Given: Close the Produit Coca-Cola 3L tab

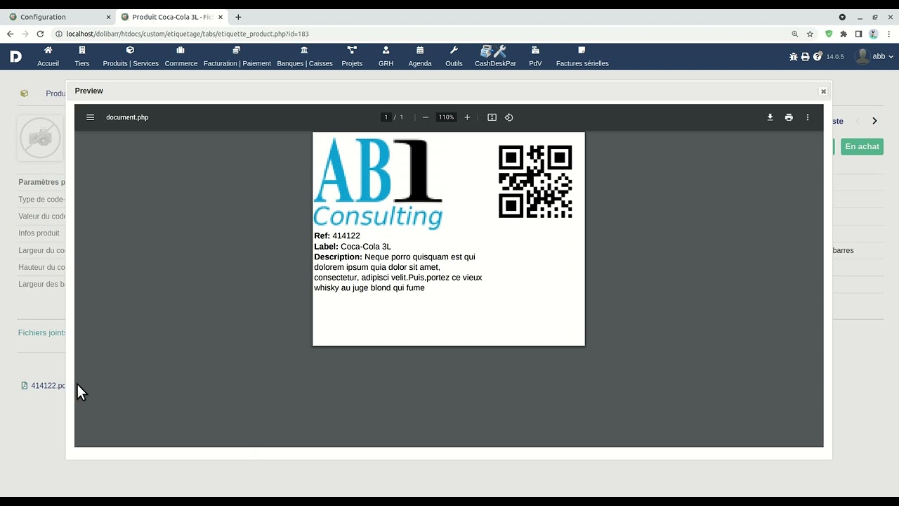Looking at the screenshot, I should [x=221, y=17].
